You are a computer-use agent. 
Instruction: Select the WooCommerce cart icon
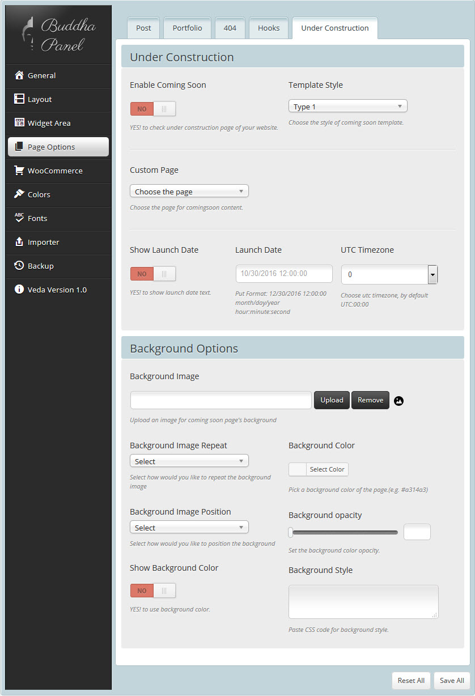click(x=19, y=171)
